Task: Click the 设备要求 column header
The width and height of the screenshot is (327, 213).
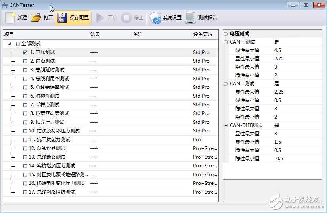Action: (x=203, y=35)
